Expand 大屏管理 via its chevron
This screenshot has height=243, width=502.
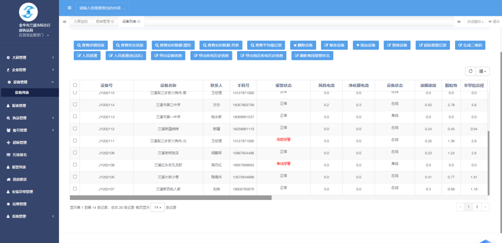pos(53,58)
